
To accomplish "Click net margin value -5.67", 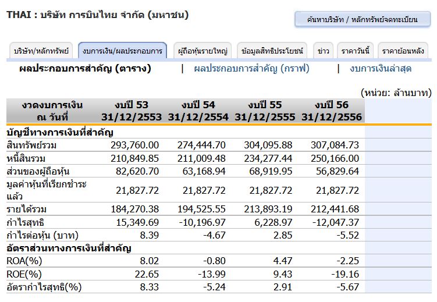I will [x=347, y=287].
